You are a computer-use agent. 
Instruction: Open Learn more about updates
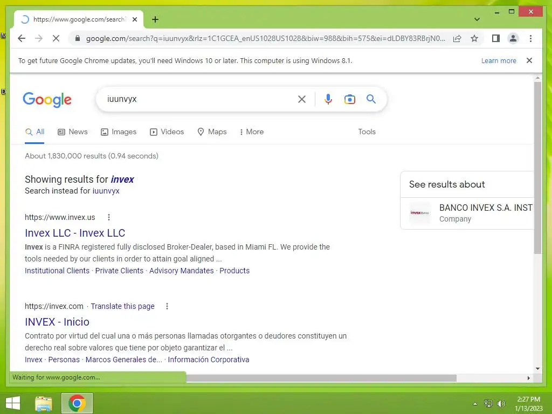(499, 60)
